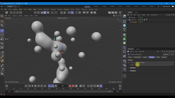175x98 pixels.
Task: Play the animation forward
Action: (35, 86)
